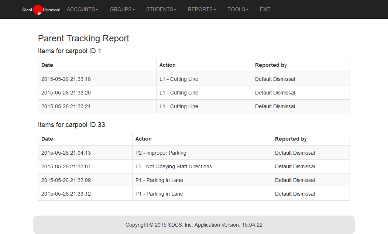Click the Parent Tracking Report heading

point(83,38)
